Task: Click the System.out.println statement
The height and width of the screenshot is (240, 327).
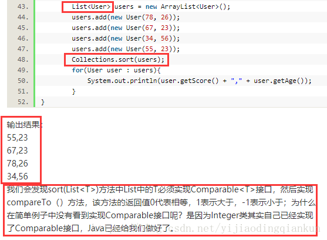Action: [200, 81]
